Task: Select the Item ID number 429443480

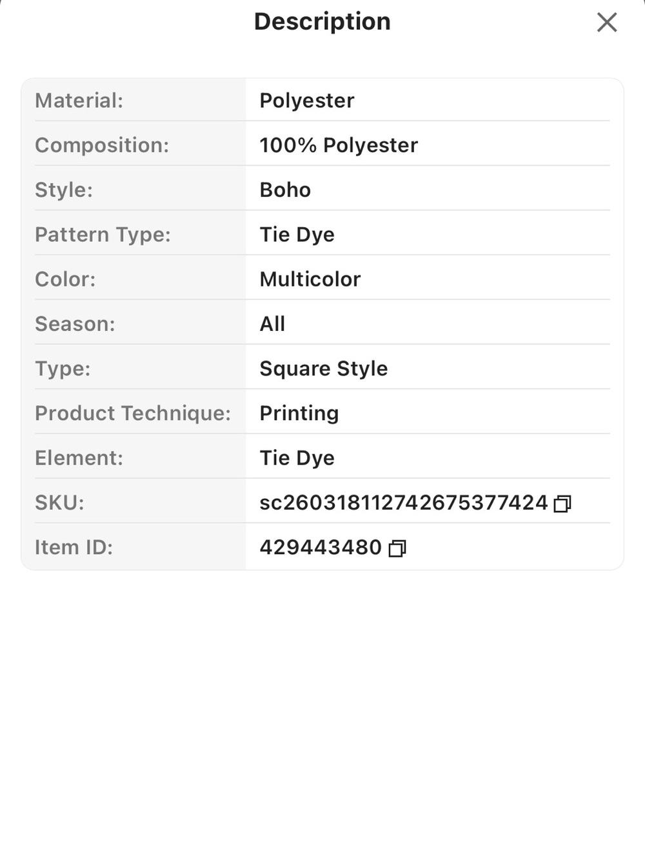Action: point(321,547)
